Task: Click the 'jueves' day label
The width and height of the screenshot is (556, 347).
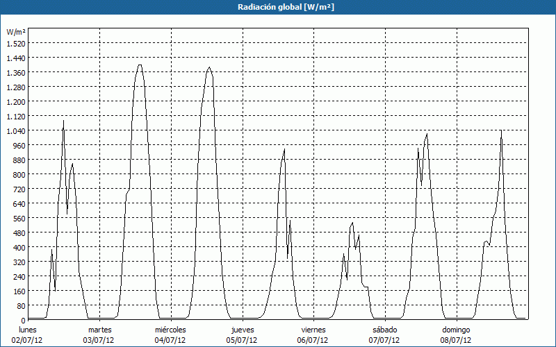Action: click(x=243, y=330)
